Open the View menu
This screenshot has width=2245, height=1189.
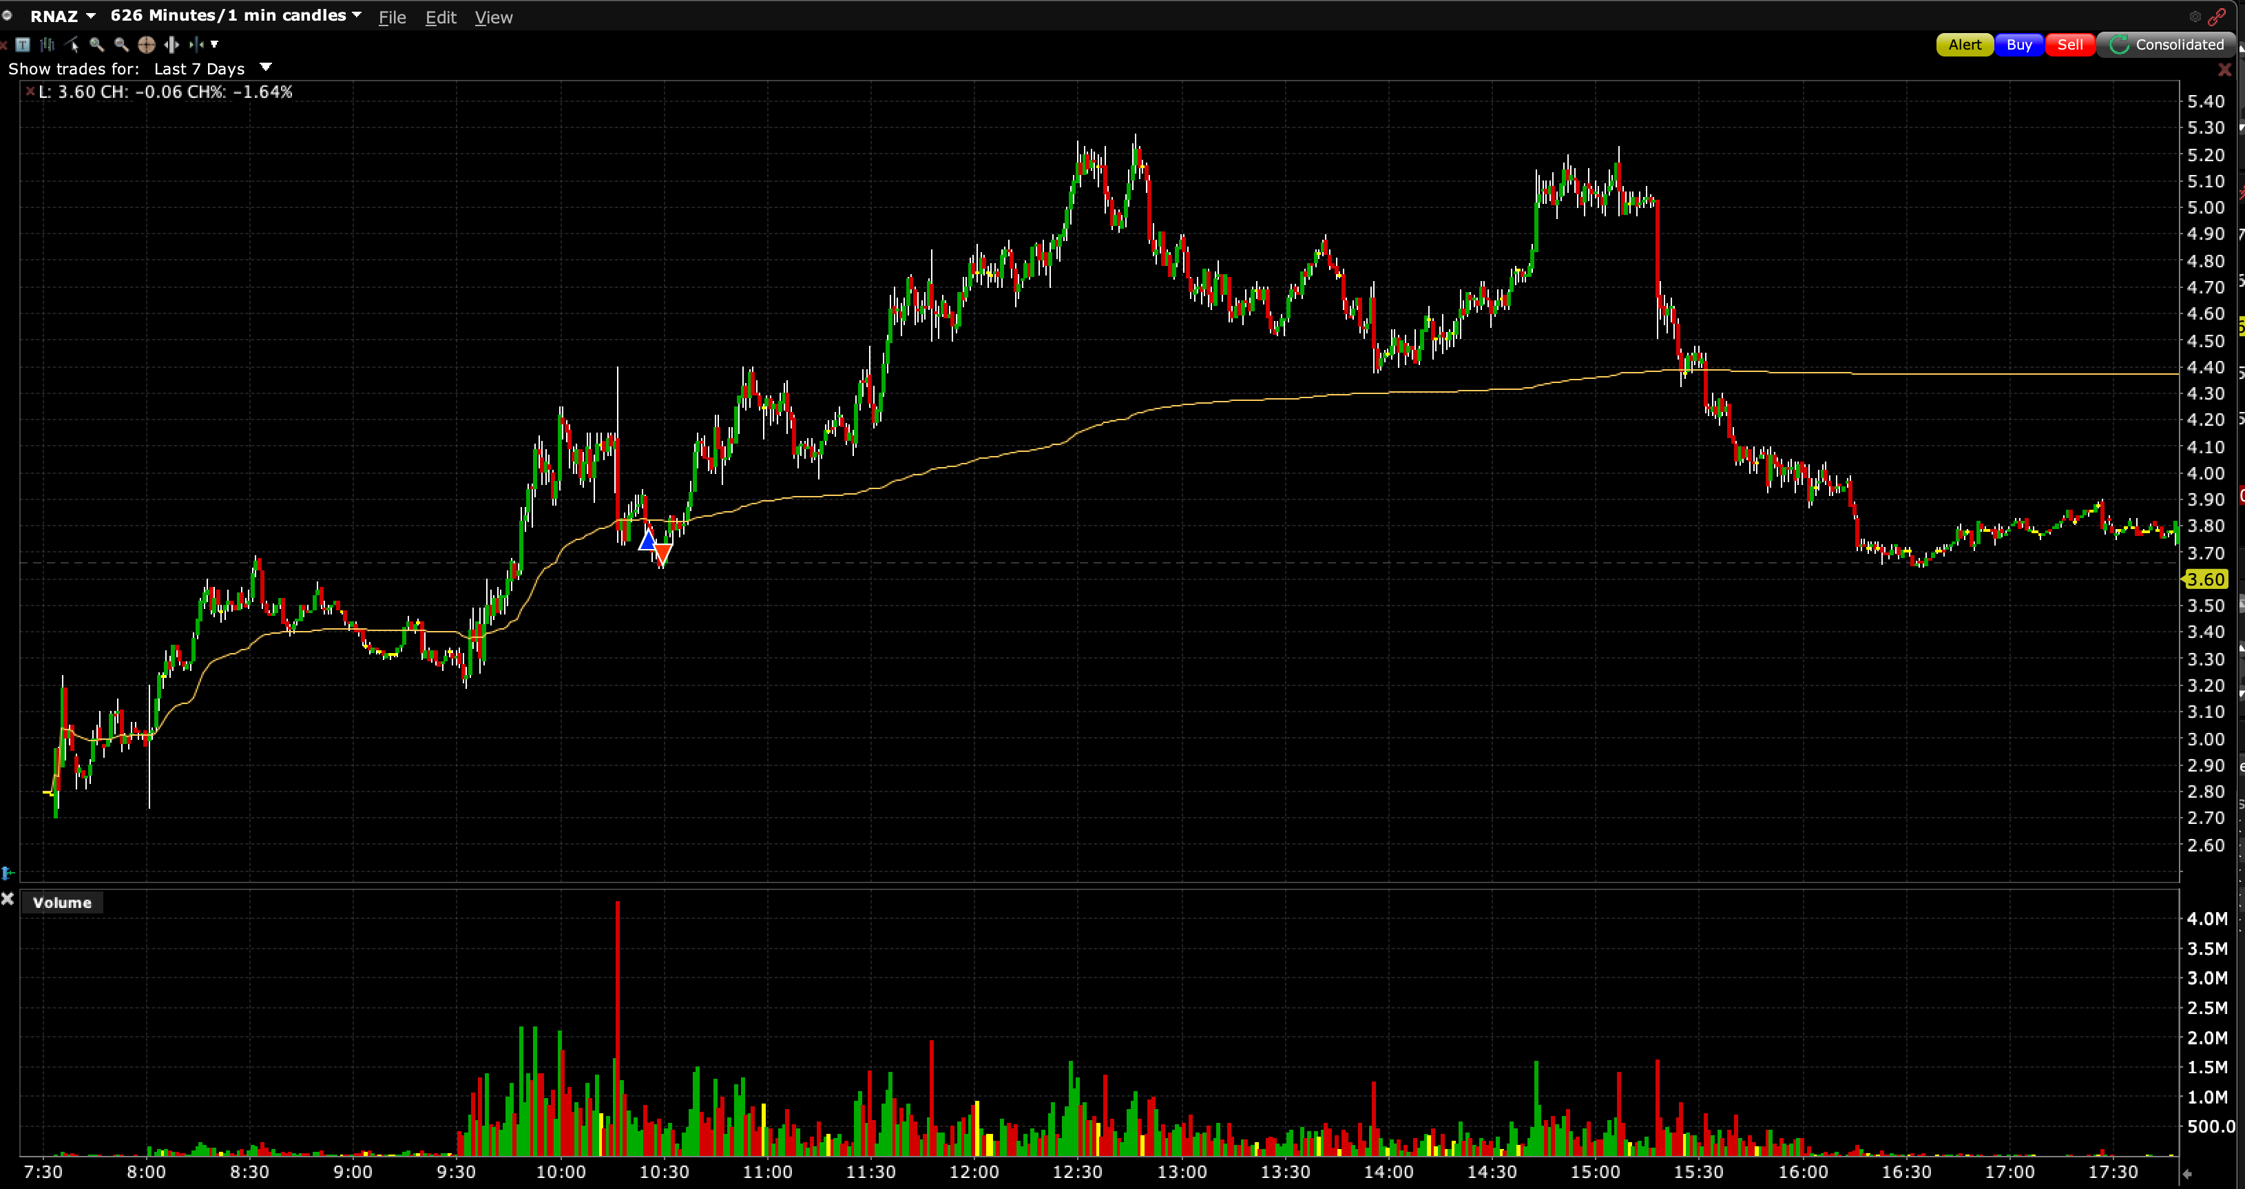point(493,17)
